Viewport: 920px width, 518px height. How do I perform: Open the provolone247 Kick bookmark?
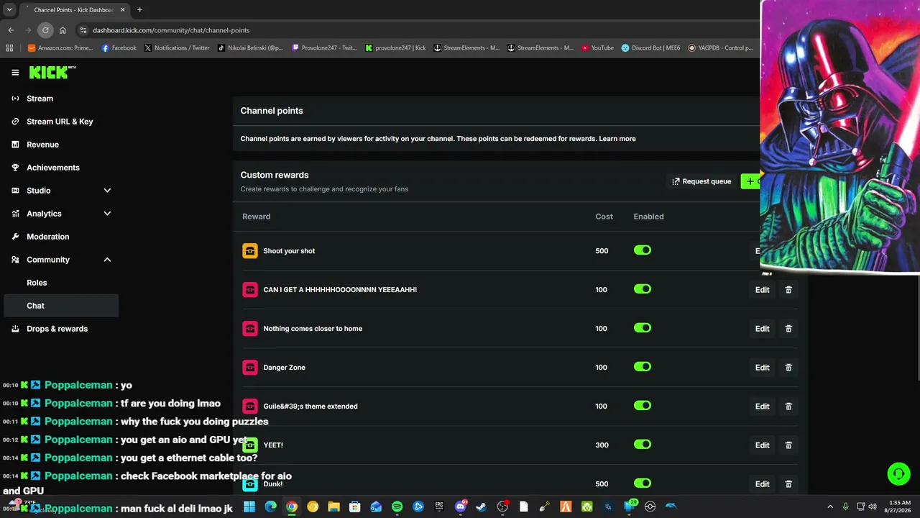[395, 48]
